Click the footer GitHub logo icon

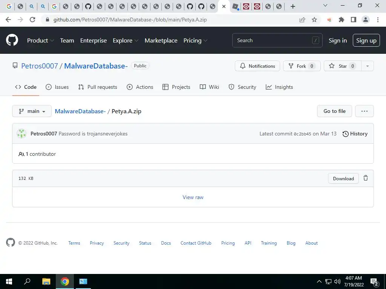[x=11, y=242]
